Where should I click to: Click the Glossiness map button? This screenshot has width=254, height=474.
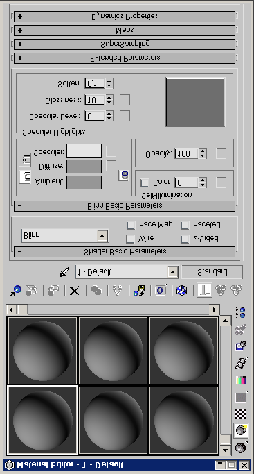pos(125,100)
